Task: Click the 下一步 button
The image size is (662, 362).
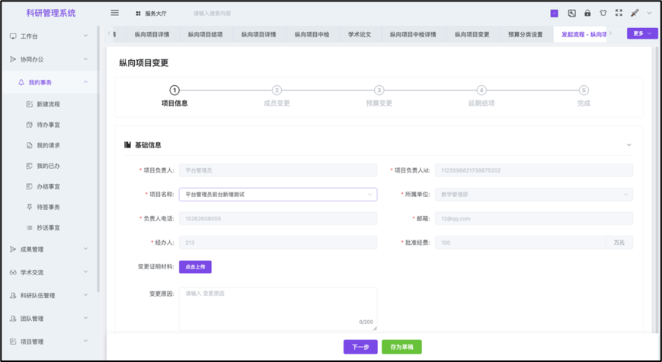Action: 360,347
